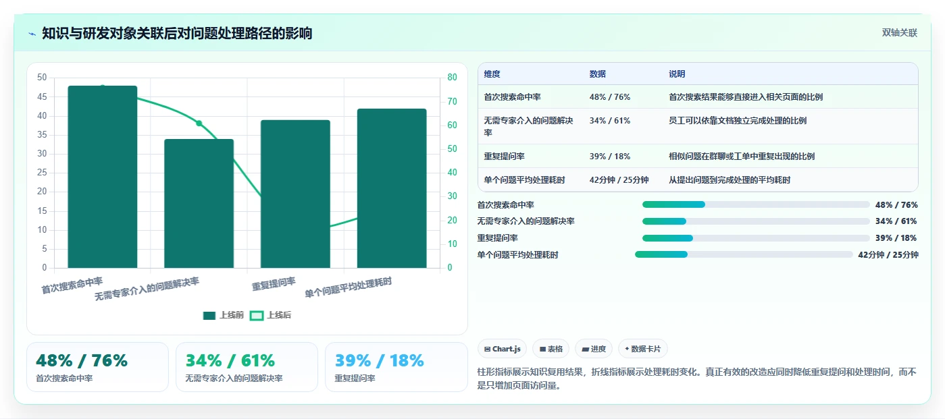The height and width of the screenshot is (419, 945).
Task: Click the 重复提问率 bar in the chart
Action: [295, 194]
